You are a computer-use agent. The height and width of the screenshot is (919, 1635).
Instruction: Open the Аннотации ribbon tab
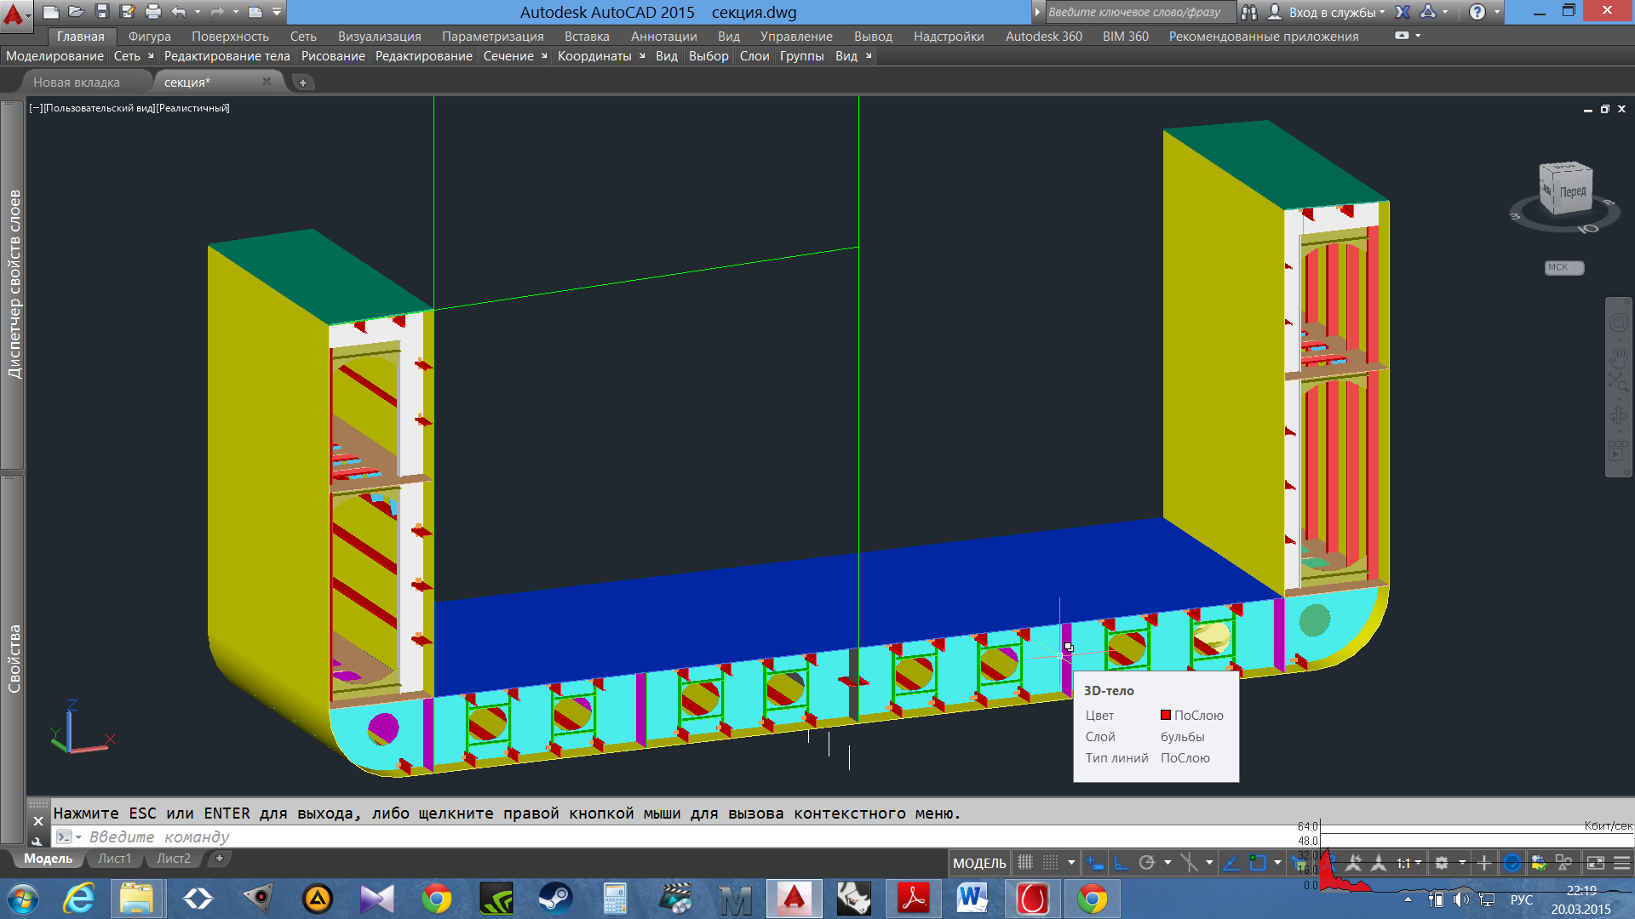[x=663, y=36]
